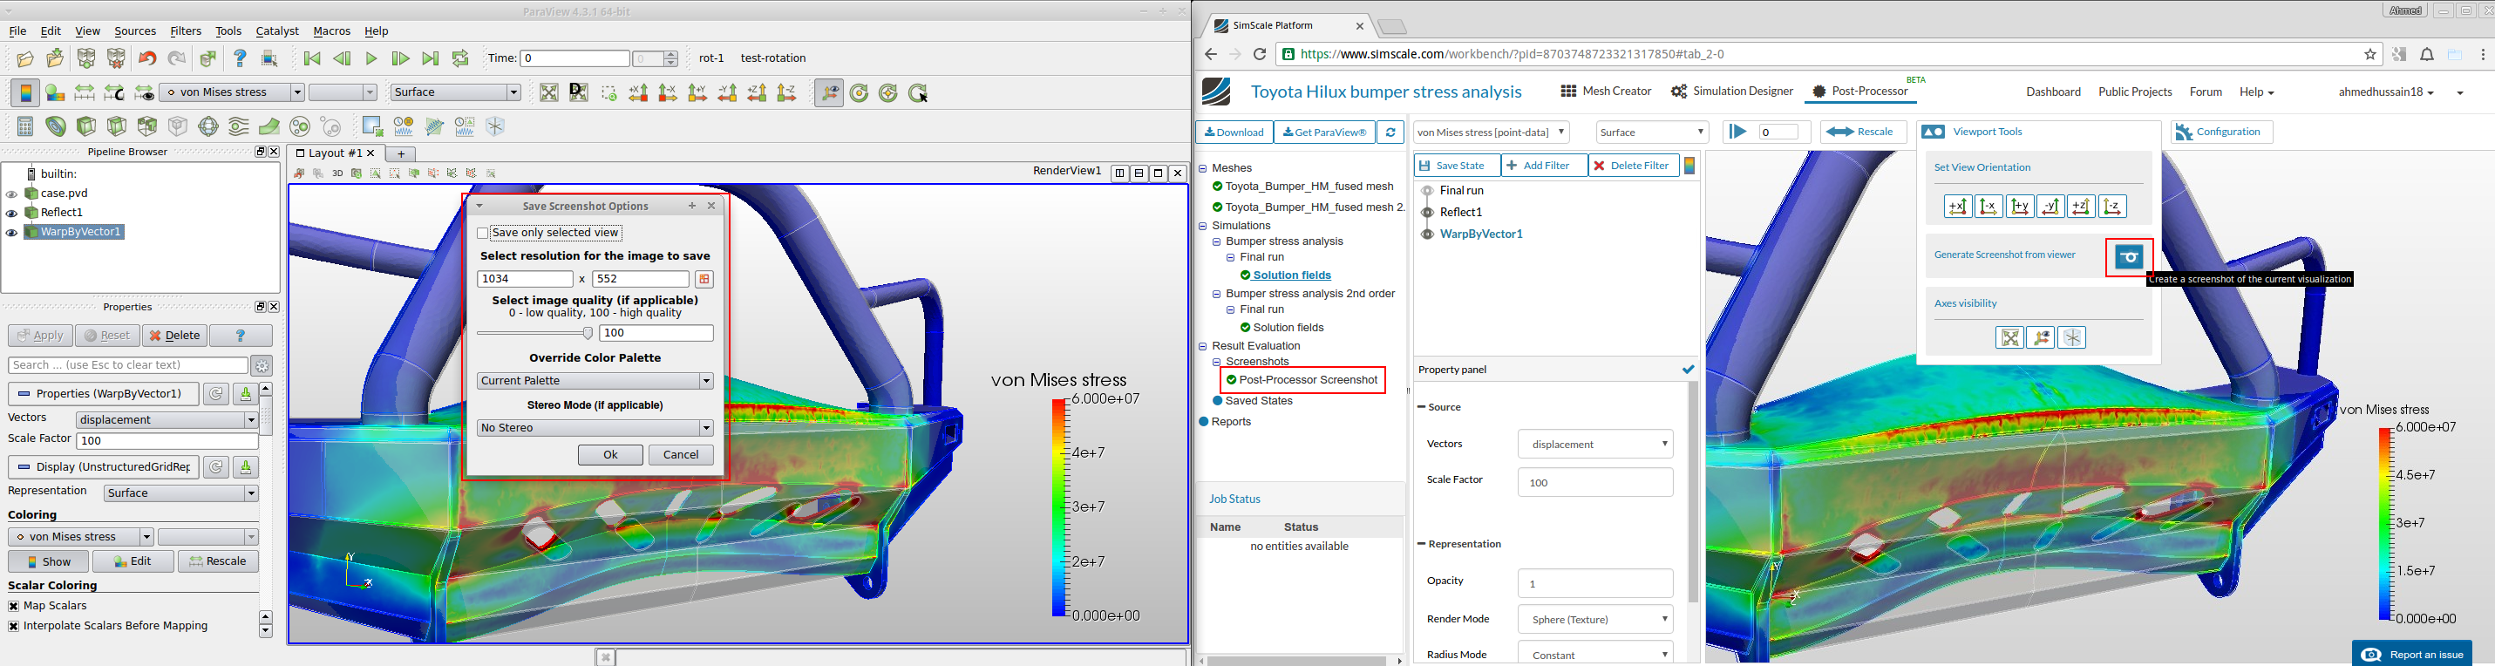The height and width of the screenshot is (666, 2495).
Task: Jump to first frame in ParaView
Action: 312,59
